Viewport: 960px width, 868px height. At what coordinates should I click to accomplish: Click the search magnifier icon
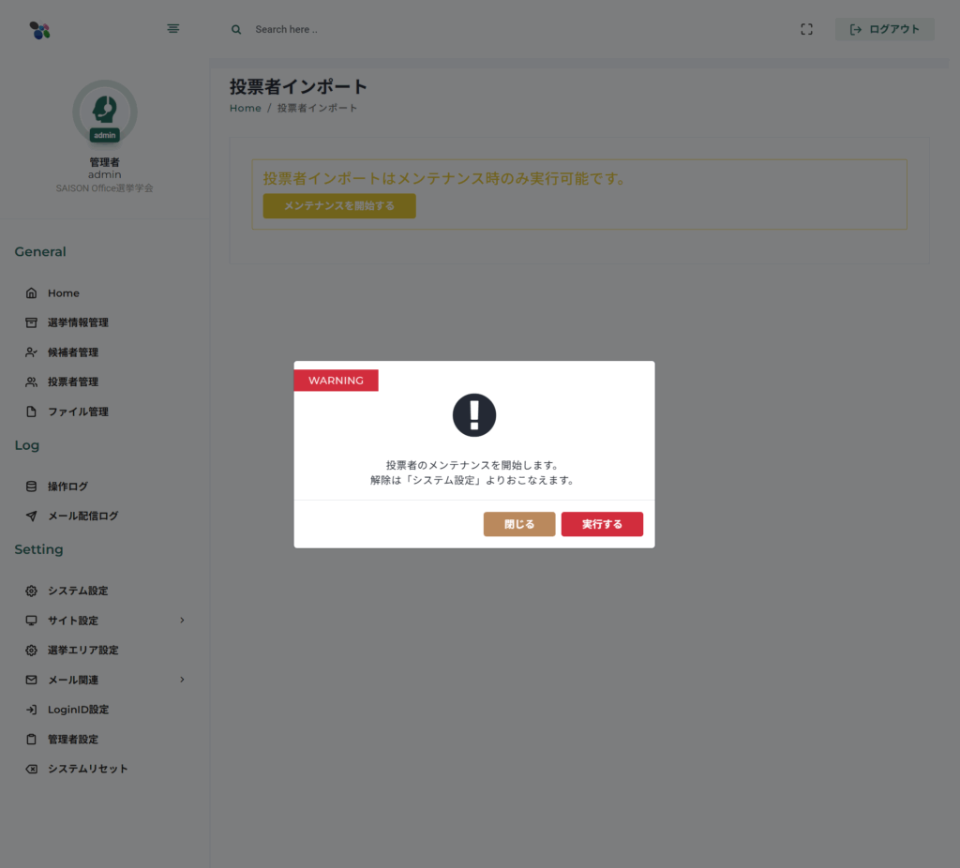pyautogui.click(x=236, y=29)
